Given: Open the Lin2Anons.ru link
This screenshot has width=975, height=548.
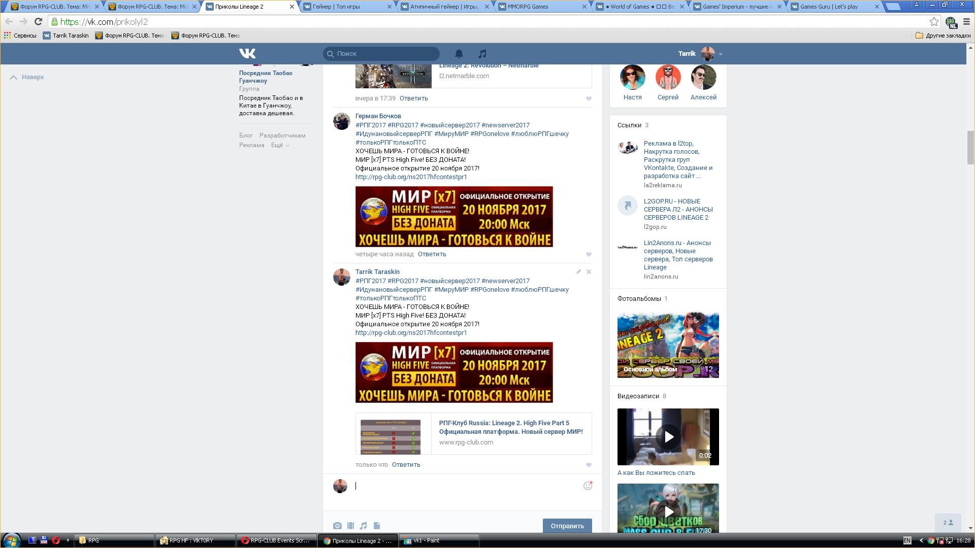Looking at the screenshot, I should pyautogui.click(x=678, y=255).
